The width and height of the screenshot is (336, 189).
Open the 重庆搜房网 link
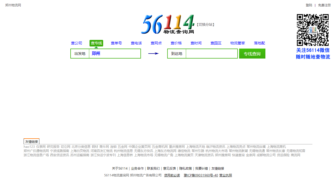click(x=177, y=147)
